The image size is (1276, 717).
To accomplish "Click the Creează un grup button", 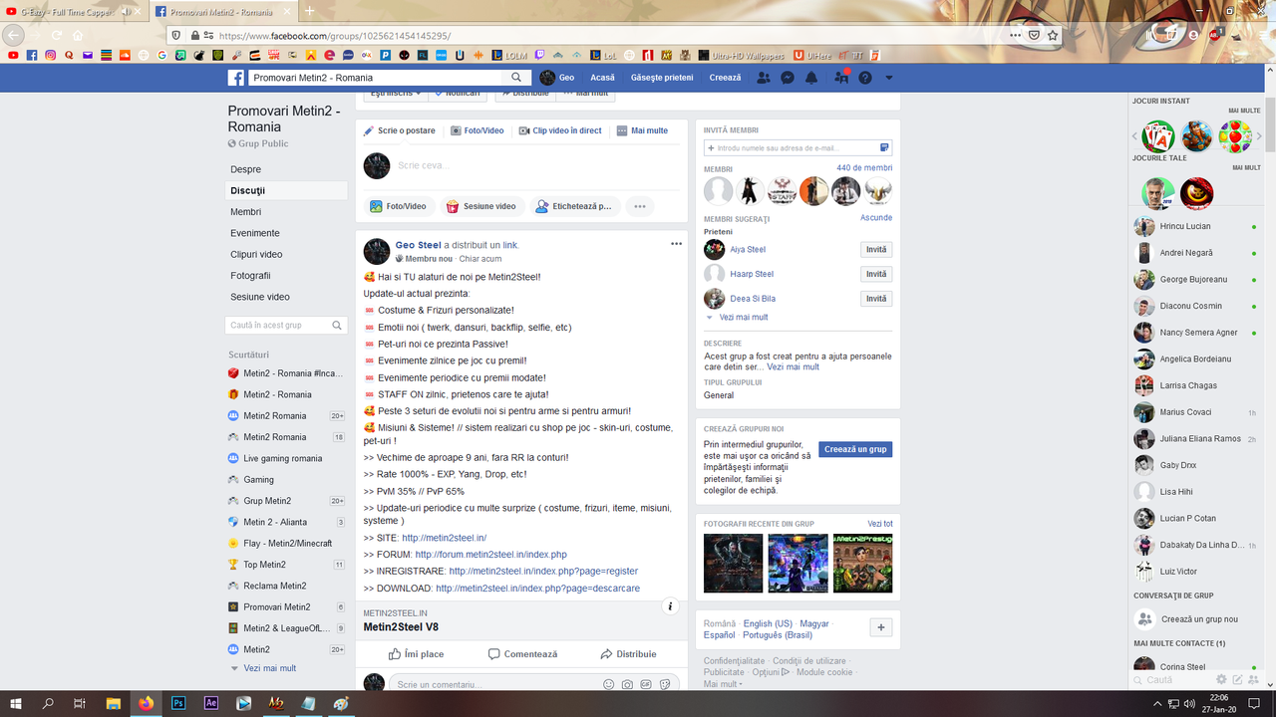I will coord(855,449).
